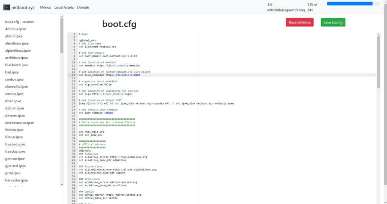Click the download progress bar
This screenshot has width=387, height=204.
(x=353, y=4)
